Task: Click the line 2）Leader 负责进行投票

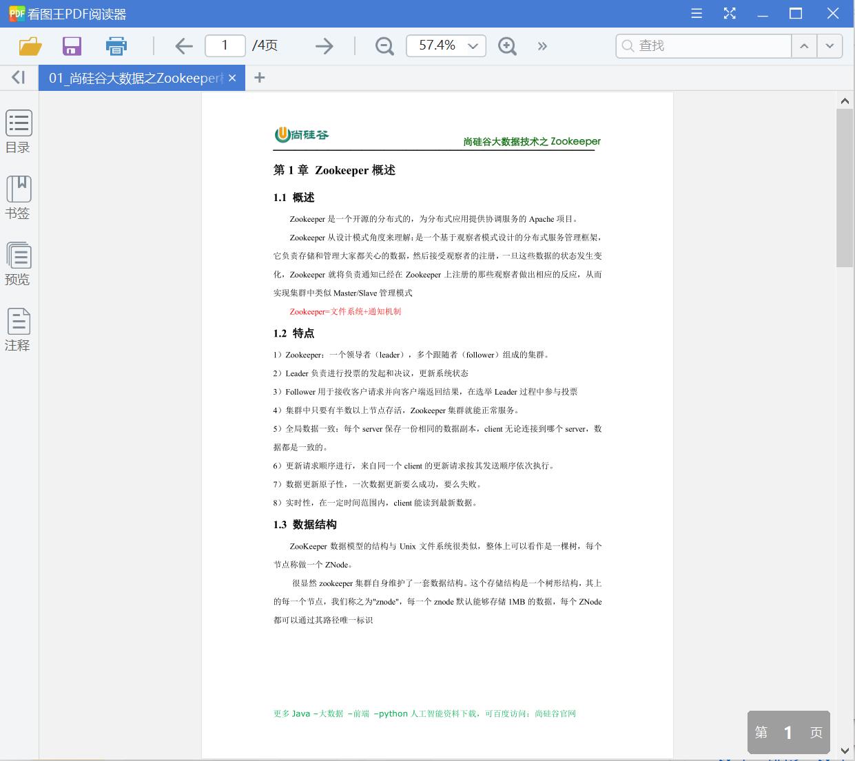Action: [x=371, y=373]
